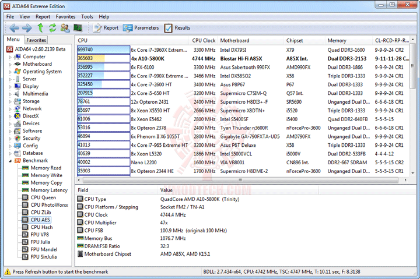Click the green Refresh icon

(x=52, y=28)
